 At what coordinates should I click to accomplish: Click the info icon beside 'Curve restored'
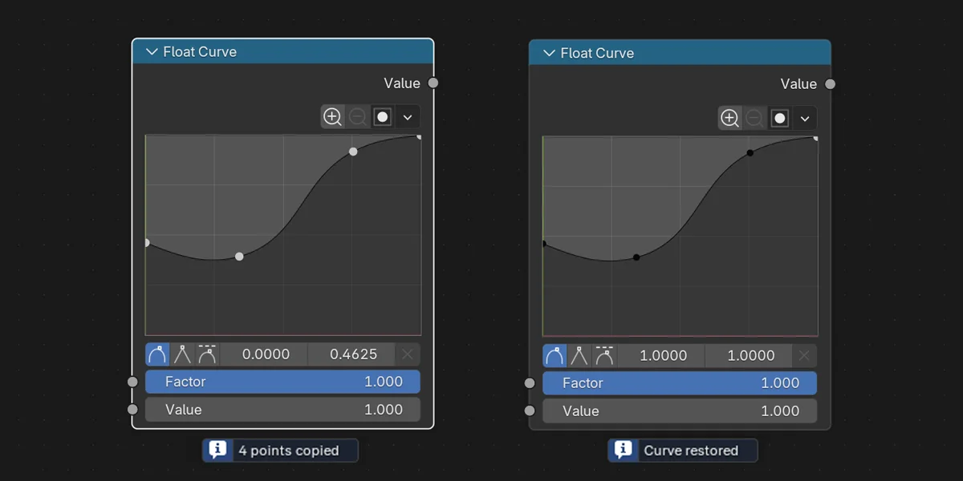coord(621,450)
